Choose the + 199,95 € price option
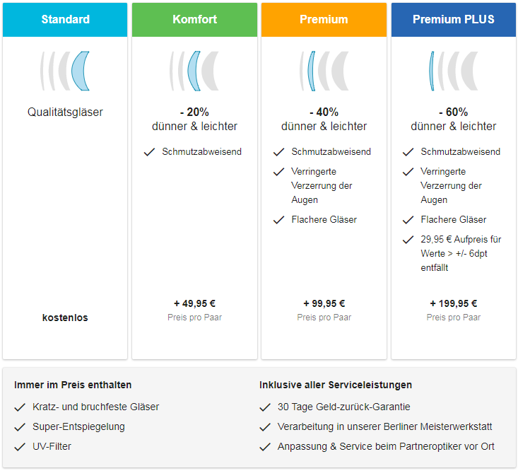The height and width of the screenshot is (471, 518). [454, 303]
